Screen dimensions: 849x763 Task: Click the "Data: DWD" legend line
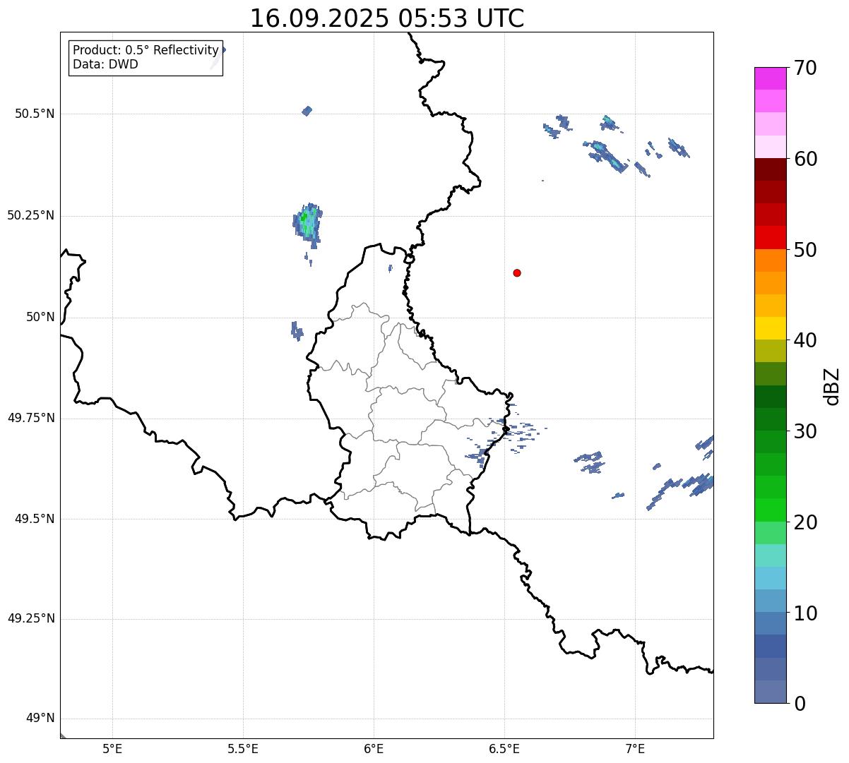105,64
